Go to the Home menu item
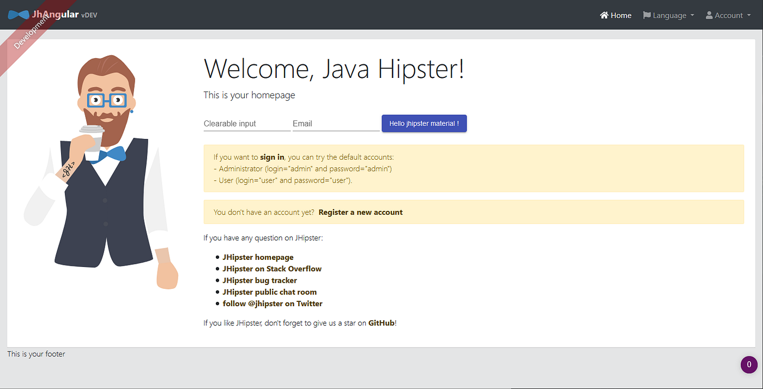Image resolution: width=763 pixels, height=389 pixels. [x=616, y=15]
